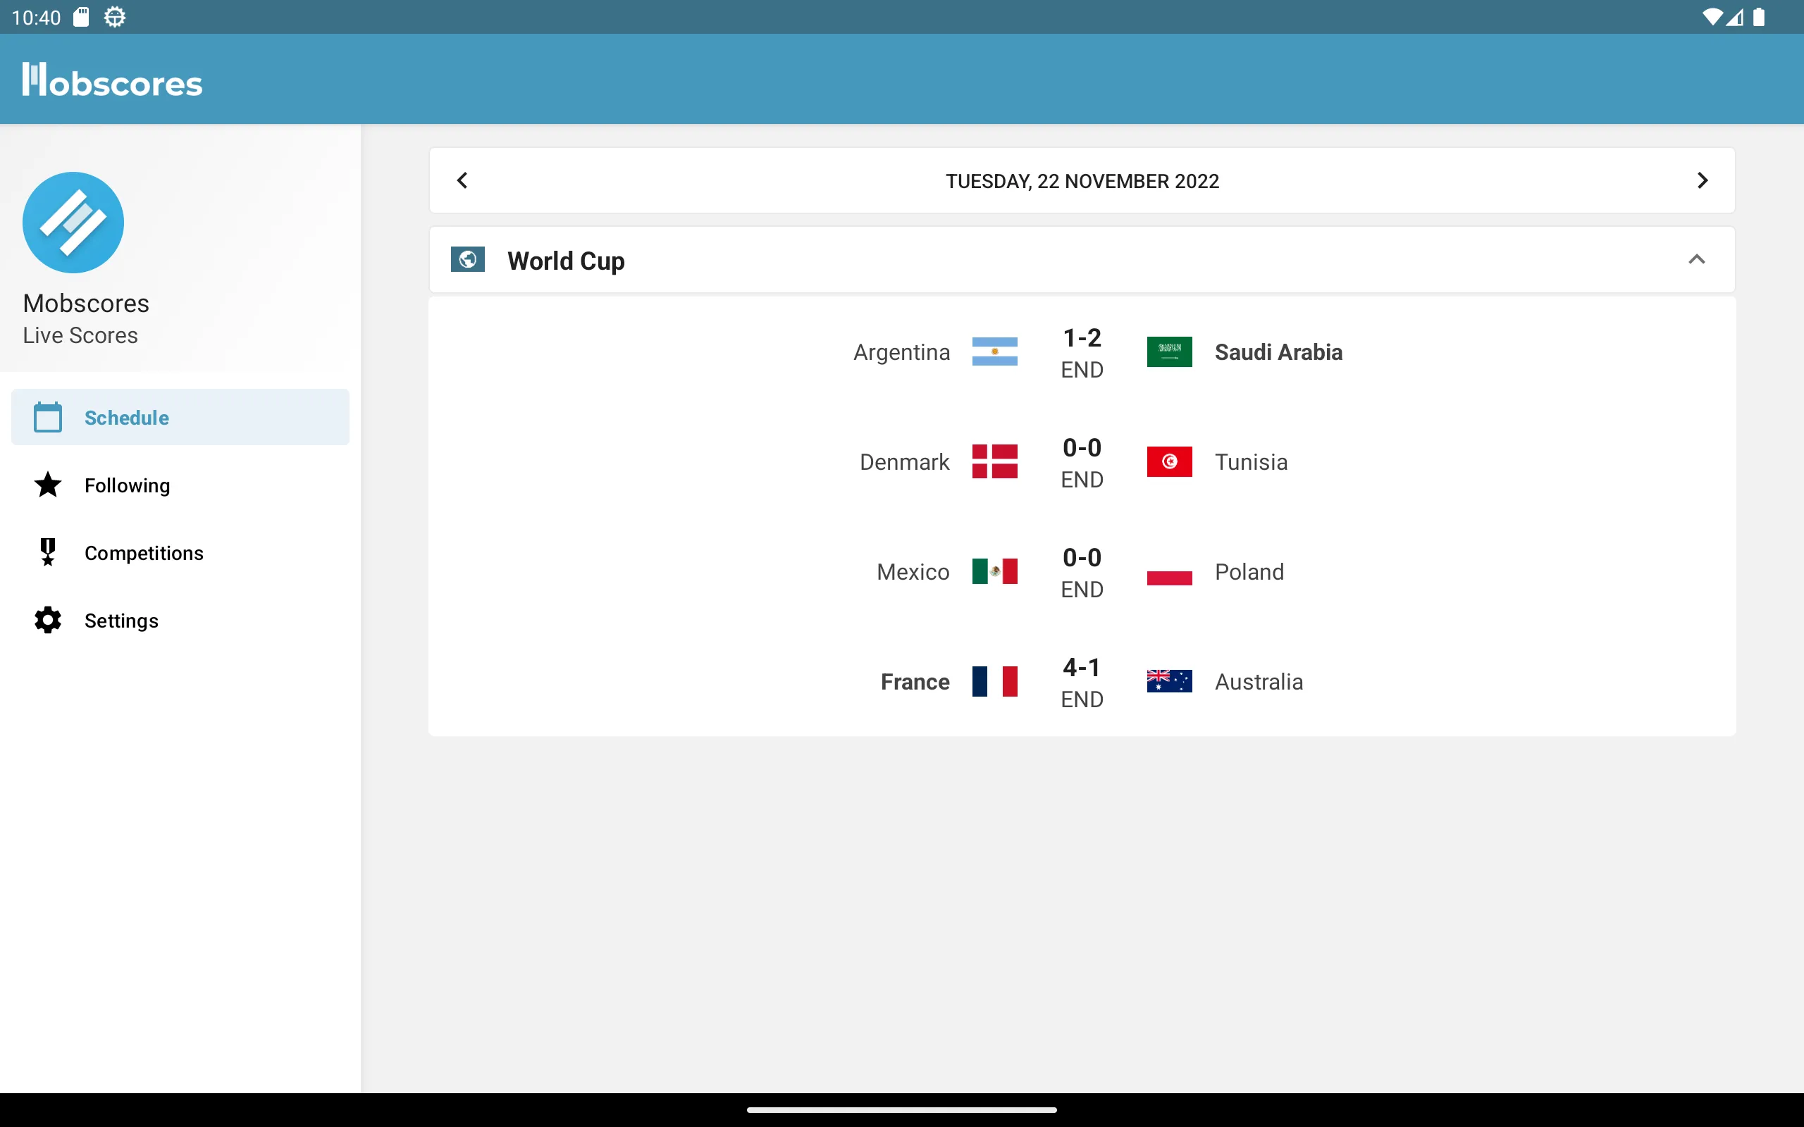Viewport: 1804px width, 1127px height.
Task: Click the Argentina flag
Action: 994,351
